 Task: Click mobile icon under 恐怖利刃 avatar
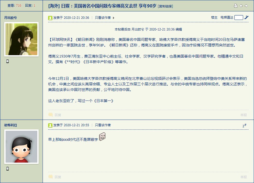pos(7,169)
